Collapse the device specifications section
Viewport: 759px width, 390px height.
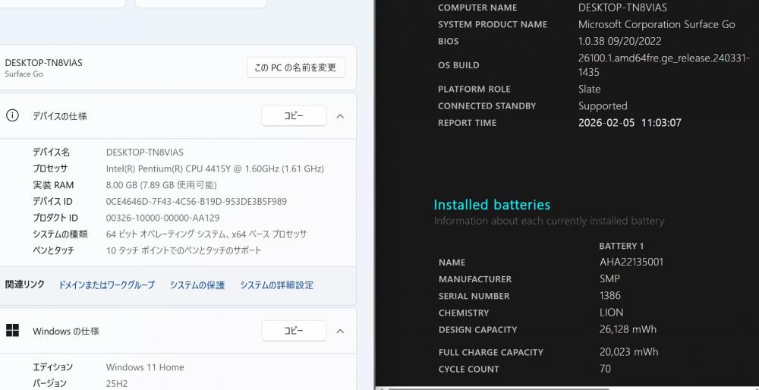pos(340,116)
